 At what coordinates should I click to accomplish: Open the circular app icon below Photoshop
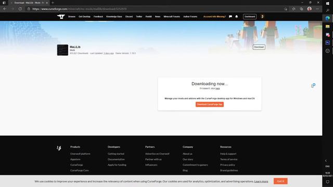coord(327,51)
